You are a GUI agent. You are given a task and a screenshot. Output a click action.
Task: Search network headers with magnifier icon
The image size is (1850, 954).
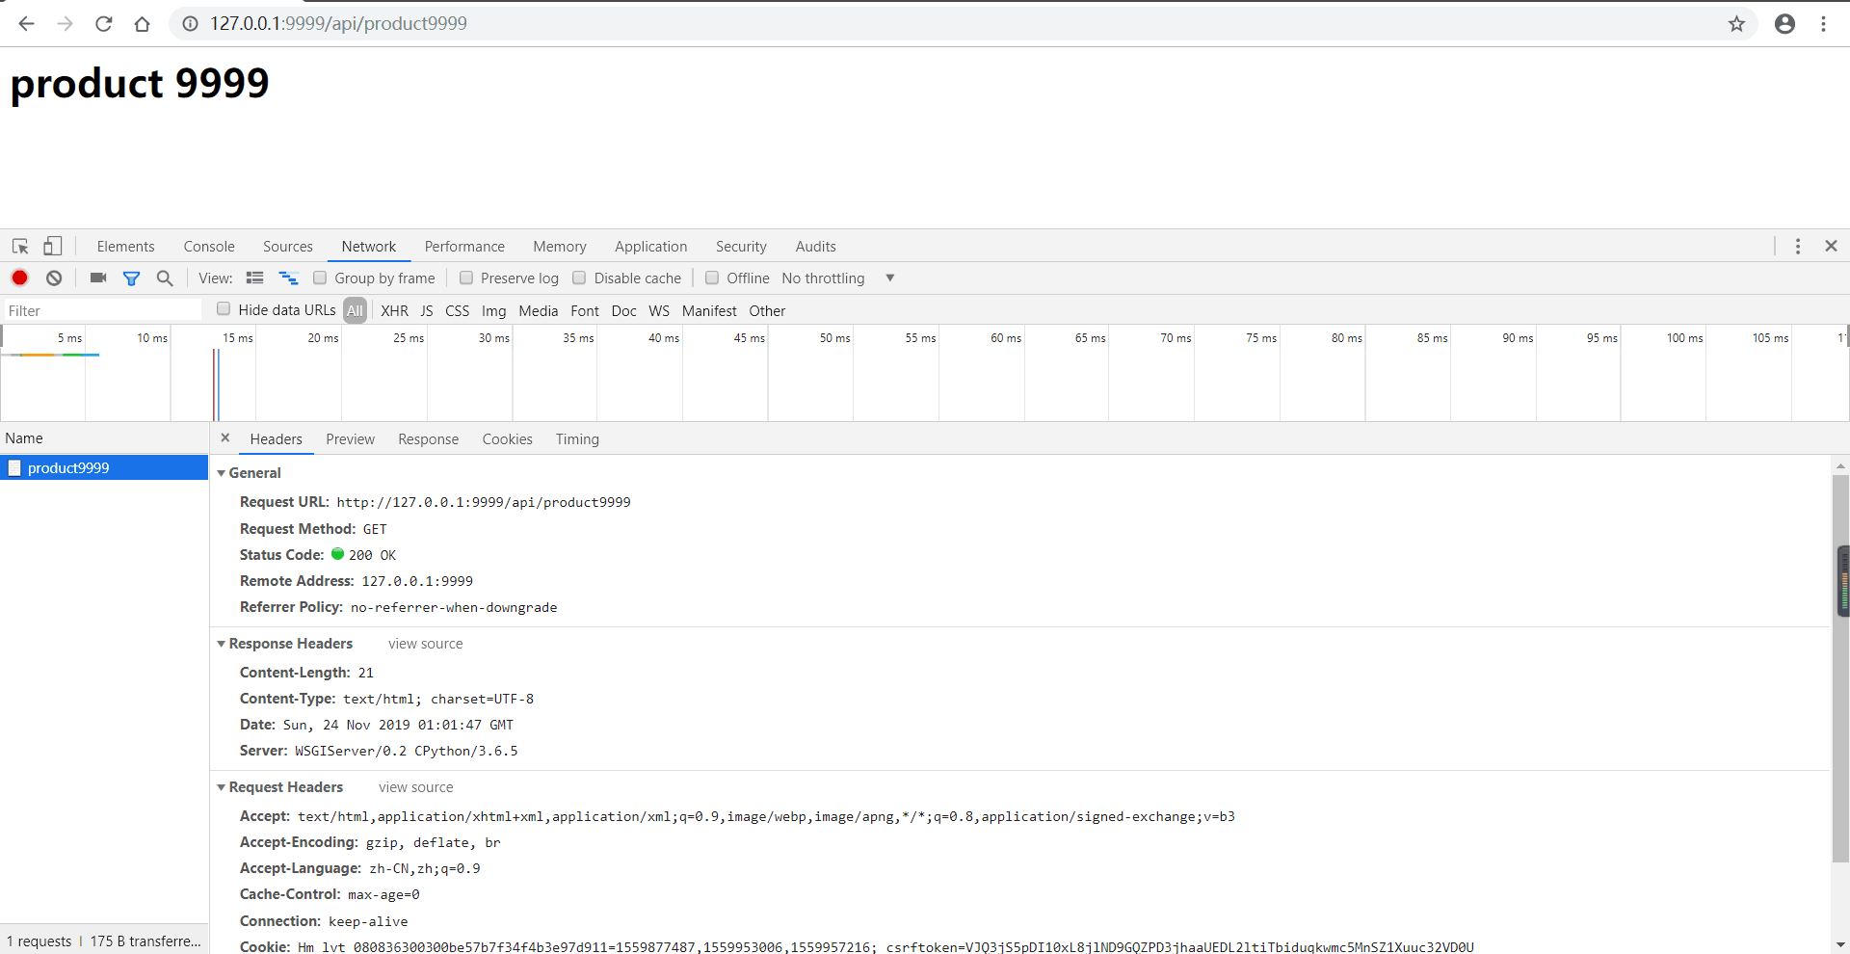(x=164, y=278)
